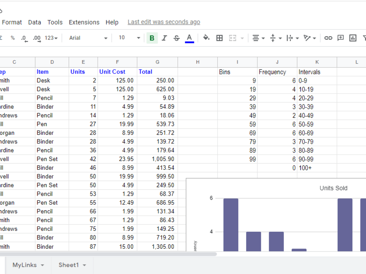Screen dimensions: 366x274
Task: Open the Data menu
Action: (34, 22)
